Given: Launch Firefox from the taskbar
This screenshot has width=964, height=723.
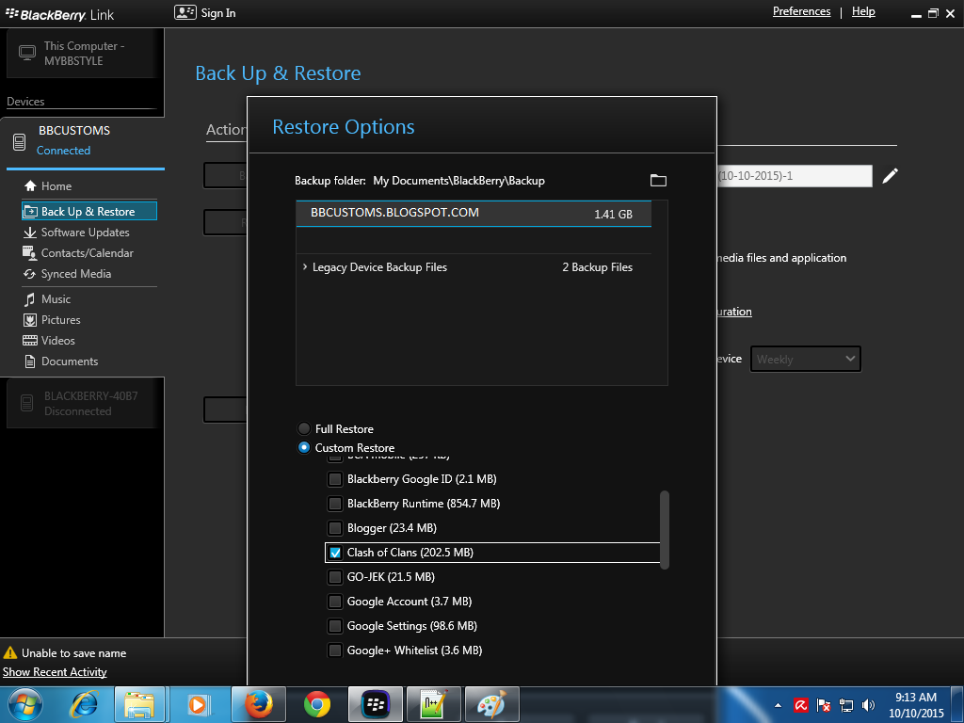Looking at the screenshot, I should click(258, 704).
